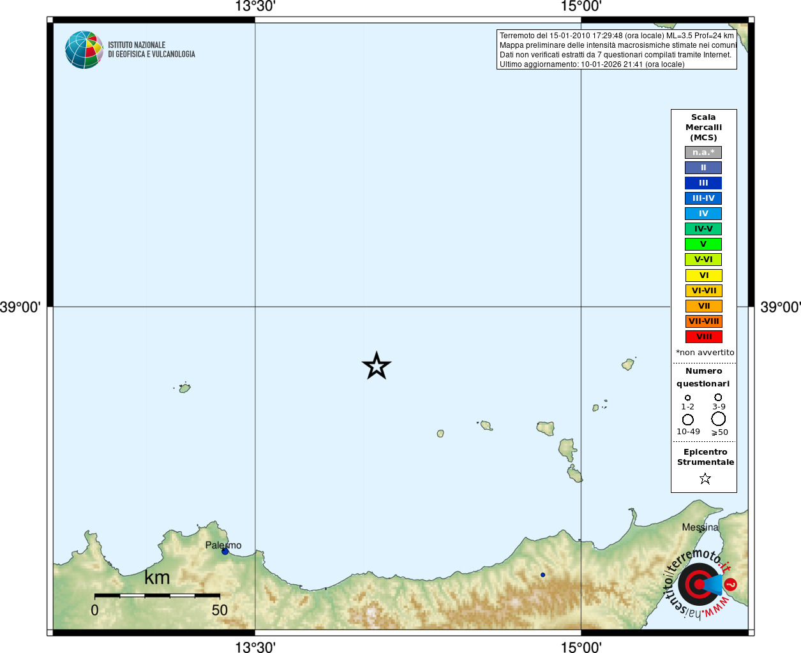Click the 1-2 questionnaires circle symbol
801x653 pixels.
(687, 397)
